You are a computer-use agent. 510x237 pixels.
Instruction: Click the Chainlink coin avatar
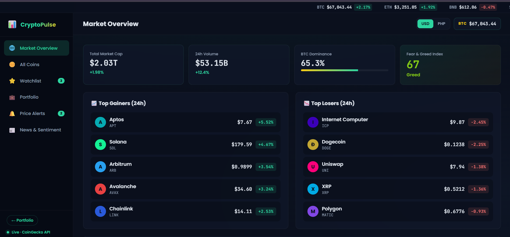point(100,211)
